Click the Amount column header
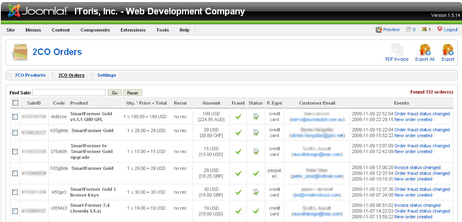462x222 pixels. click(x=211, y=103)
